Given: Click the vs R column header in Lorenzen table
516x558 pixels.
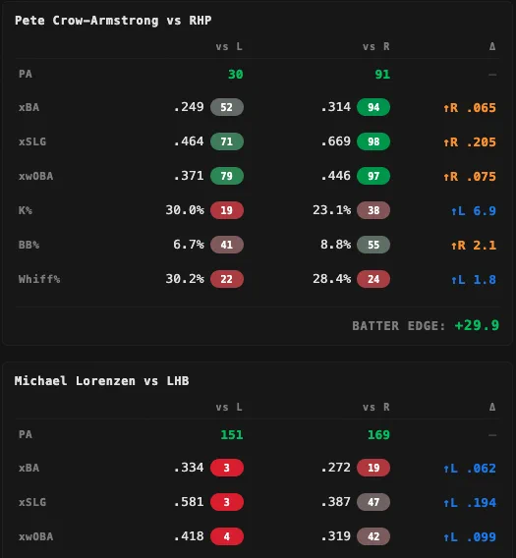Looking at the screenshot, I should (376, 407).
